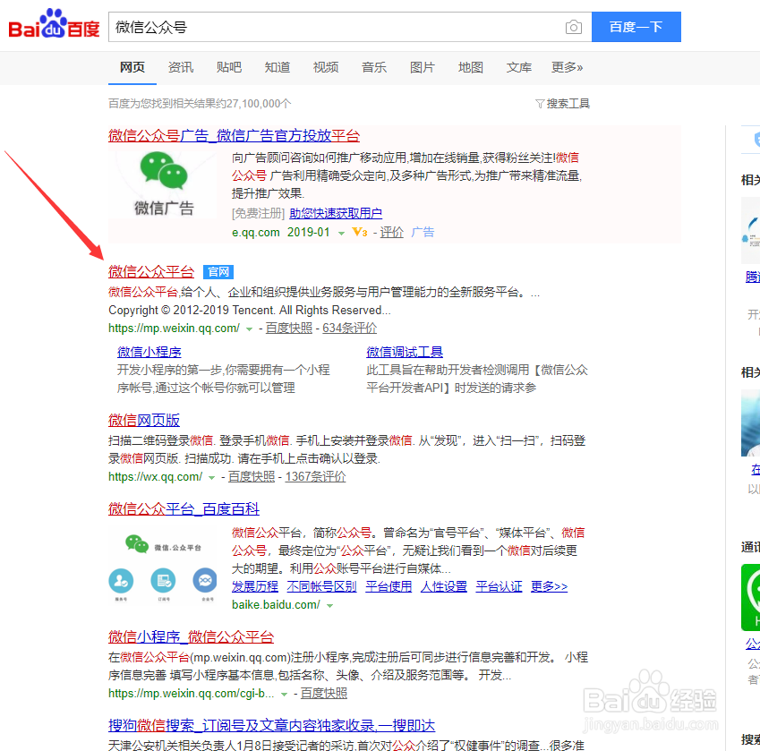Open 平台使用 Baike section link
This screenshot has height=751, width=760.
(389, 587)
